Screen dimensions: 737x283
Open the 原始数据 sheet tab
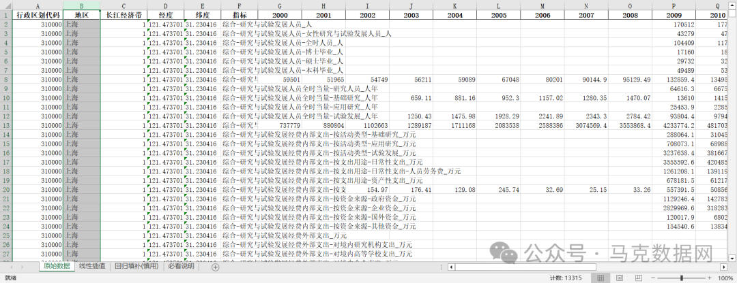pyautogui.click(x=57, y=267)
